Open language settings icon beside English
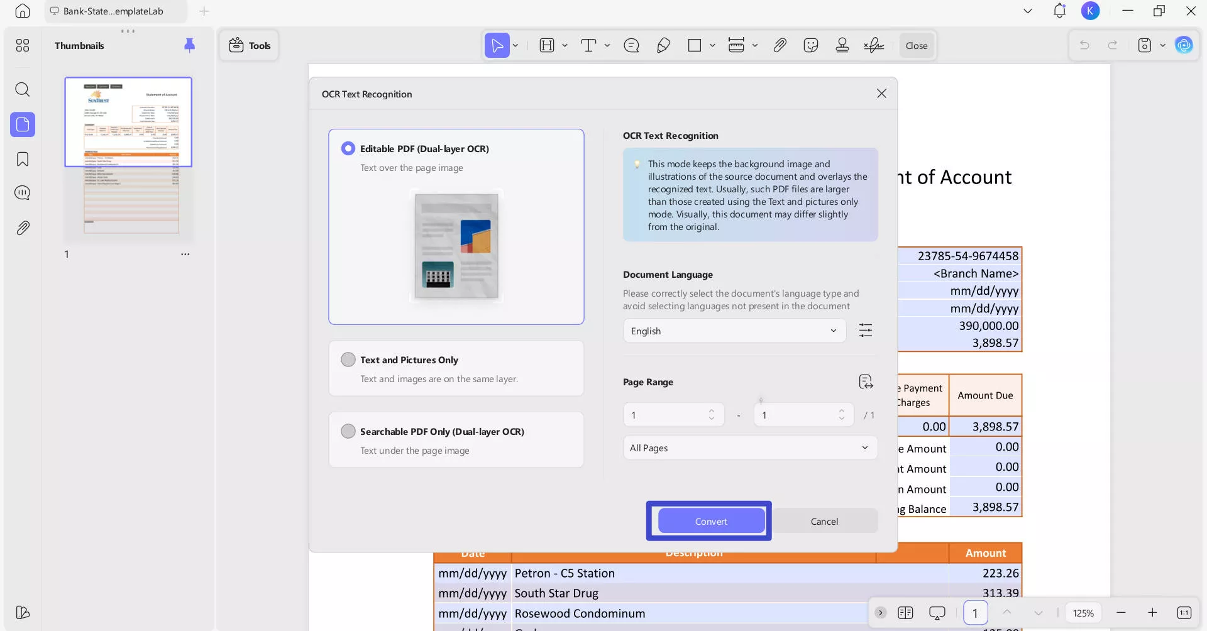The height and width of the screenshot is (631, 1207). [866, 331]
